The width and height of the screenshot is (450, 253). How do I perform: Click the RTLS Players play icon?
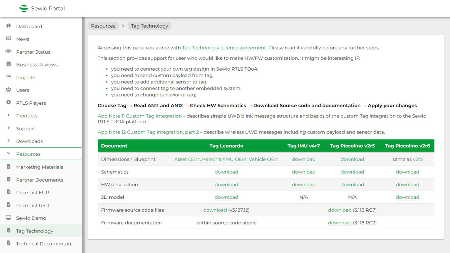pos(9,103)
